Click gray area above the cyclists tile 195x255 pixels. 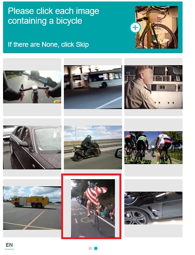(153, 125)
